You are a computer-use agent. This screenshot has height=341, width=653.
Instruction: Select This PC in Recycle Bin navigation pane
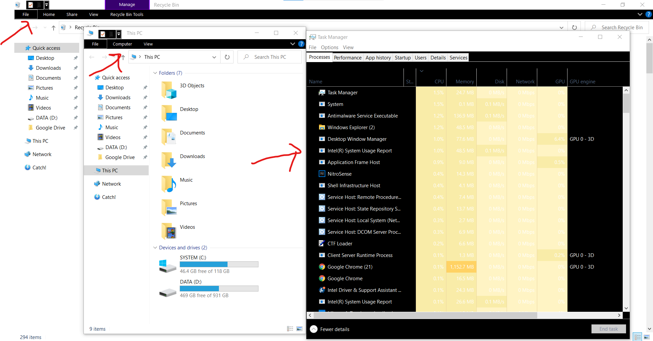[x=37, y=141]
